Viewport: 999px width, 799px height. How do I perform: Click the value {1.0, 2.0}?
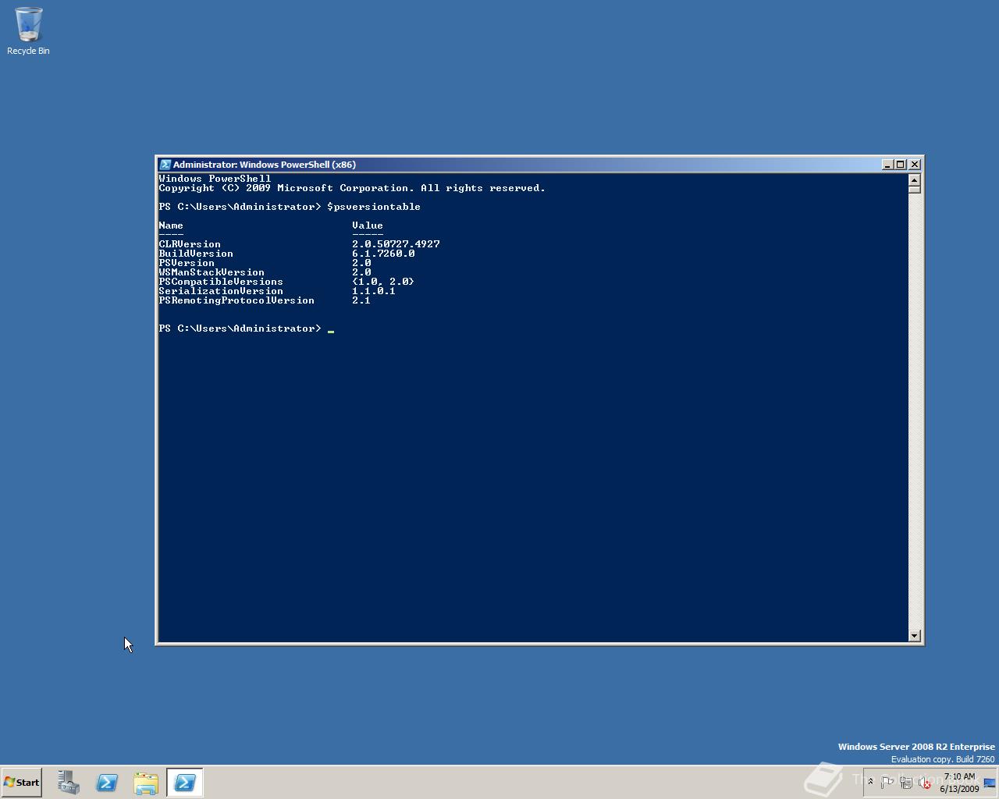click(x=383, y=282)
